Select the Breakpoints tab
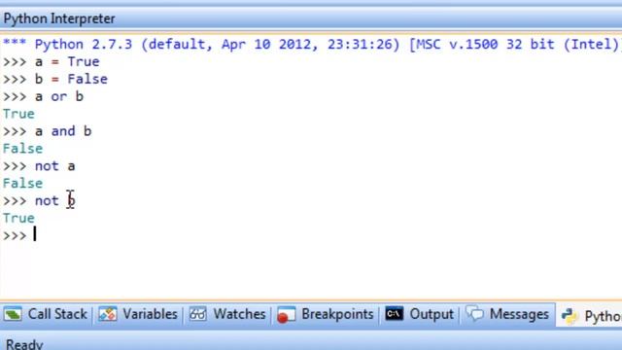The height and width of the screenshot is (350, 622). (326, 315)
